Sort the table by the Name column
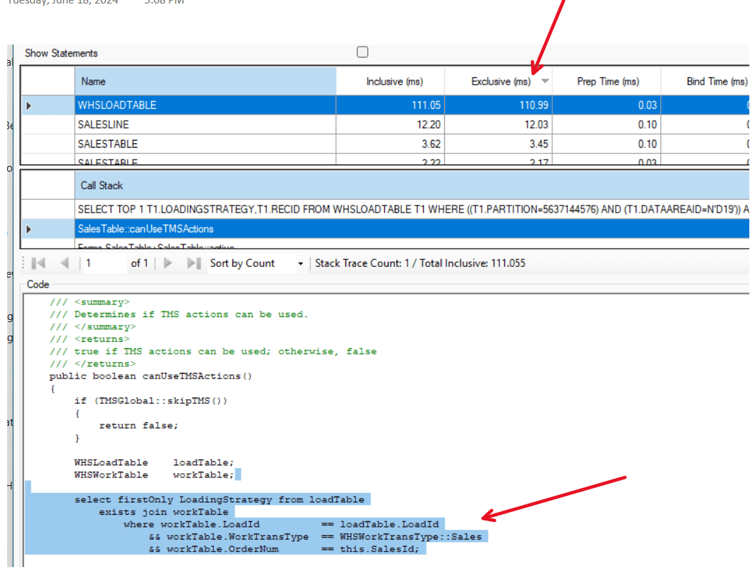Image resolution: width=750 pixels, height=577 pixels. pos(205,82)
